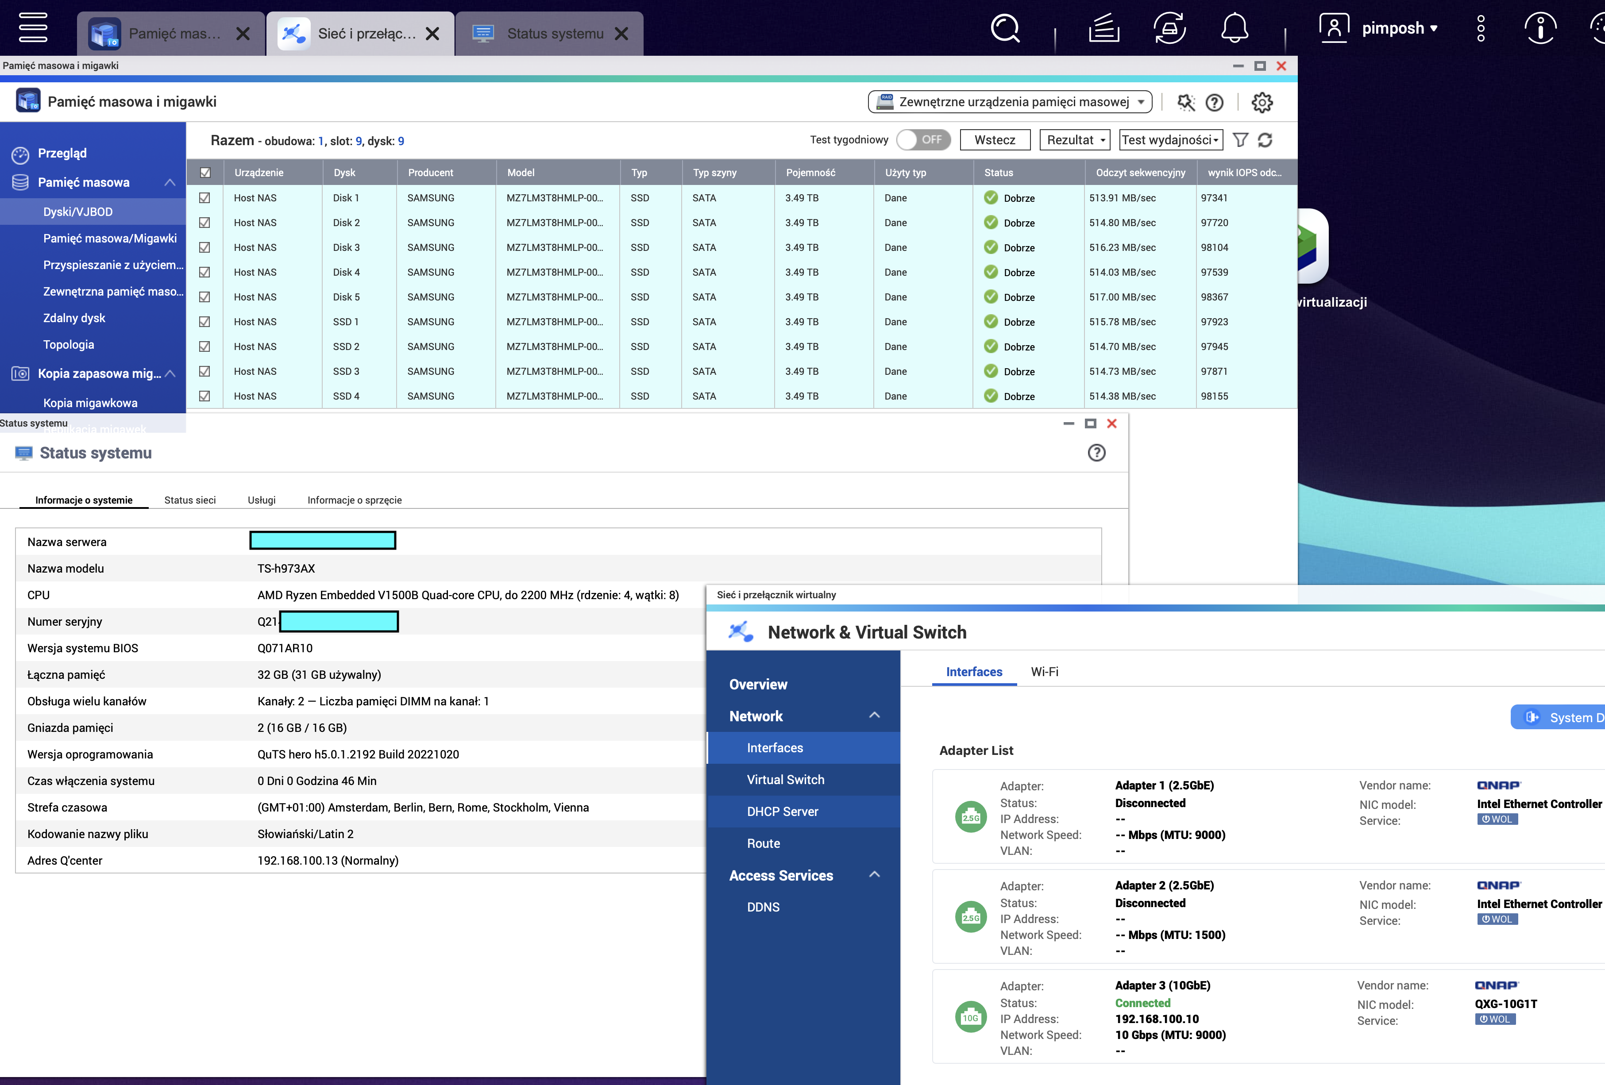1605x1085 pixels.
Task: Open Zewnętrzne urządzenia pamięci masowej dropdown
Action: coord(1010,102)
